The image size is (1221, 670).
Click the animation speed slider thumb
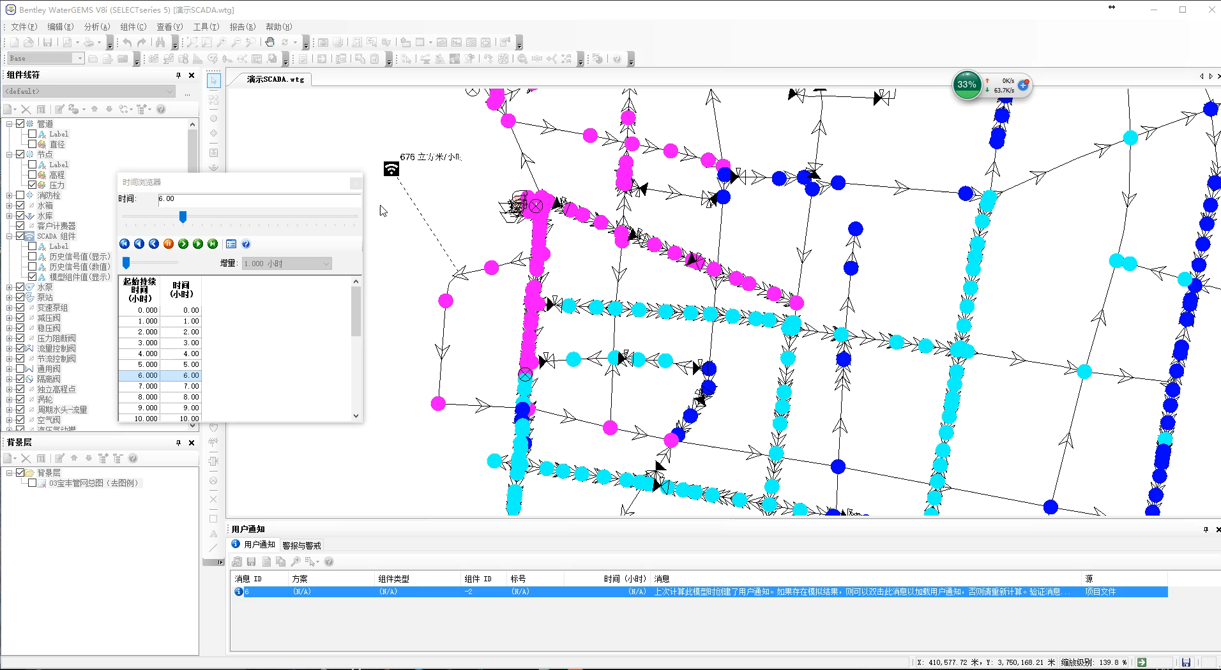pos(126,263)
